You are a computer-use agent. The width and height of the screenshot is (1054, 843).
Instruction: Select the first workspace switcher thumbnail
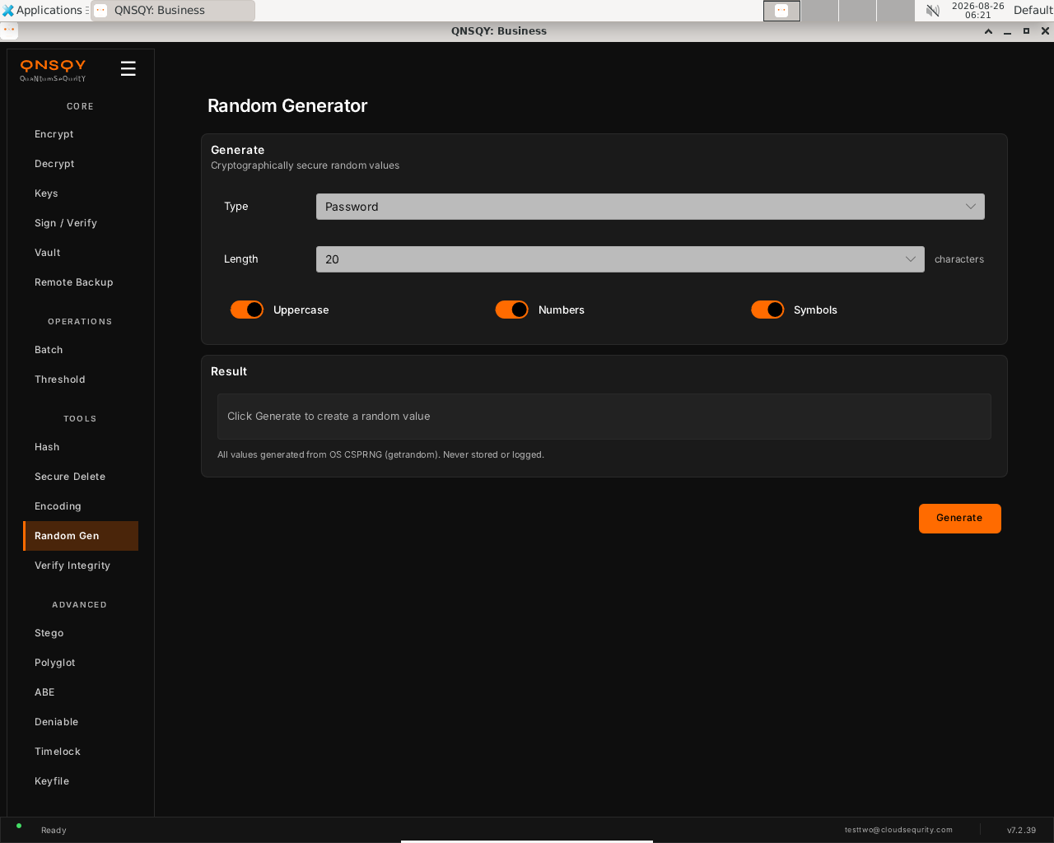coord(781,11)
